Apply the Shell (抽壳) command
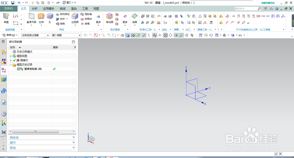The height and width of the screenshot is (158, 294). [60, 24]
